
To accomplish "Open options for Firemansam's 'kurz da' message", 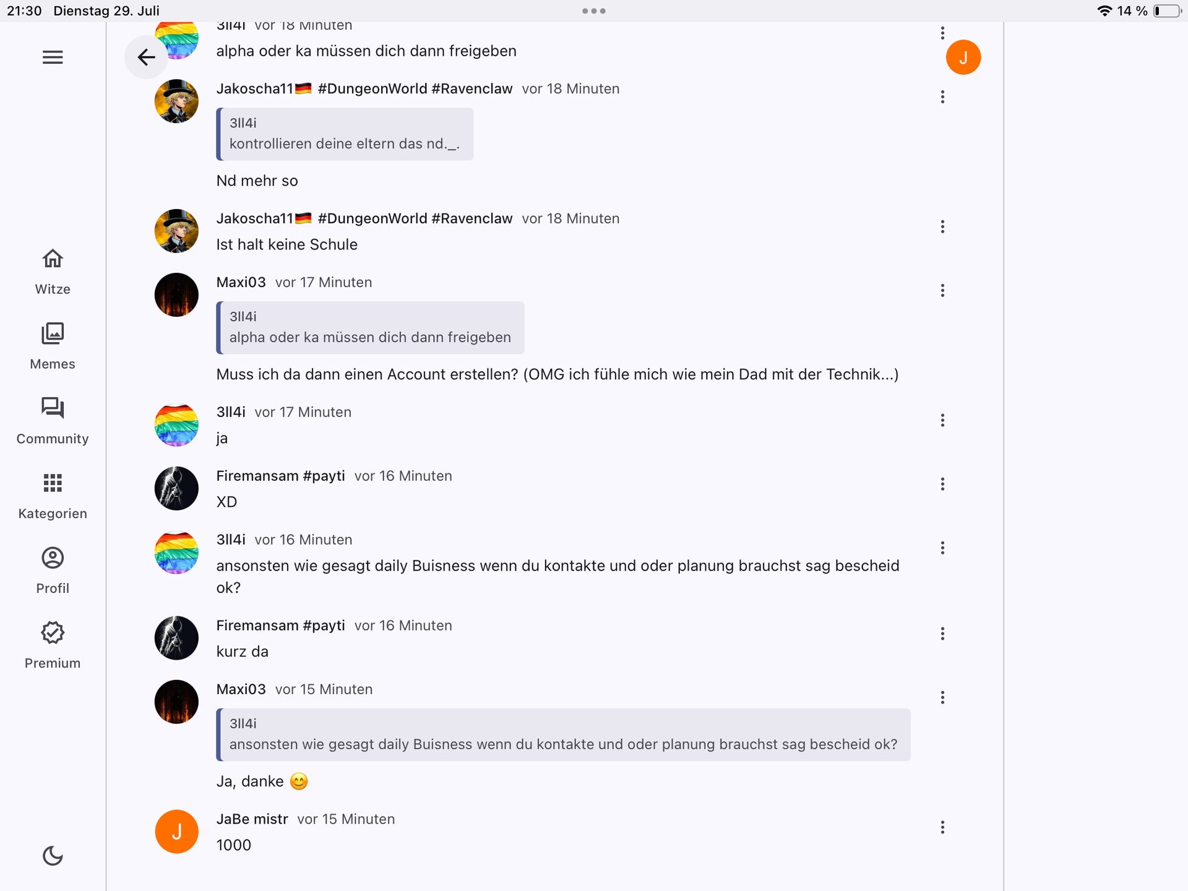I will [942, 634].
